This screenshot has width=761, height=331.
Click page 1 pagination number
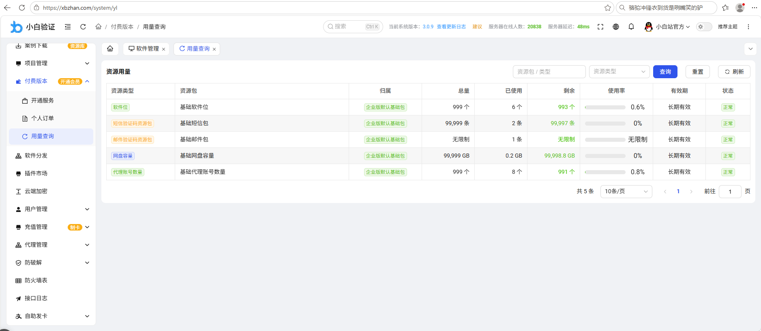678,192
